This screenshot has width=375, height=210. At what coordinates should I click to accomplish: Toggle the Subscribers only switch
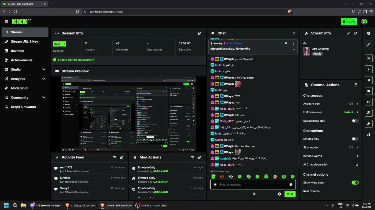[355, 121]
